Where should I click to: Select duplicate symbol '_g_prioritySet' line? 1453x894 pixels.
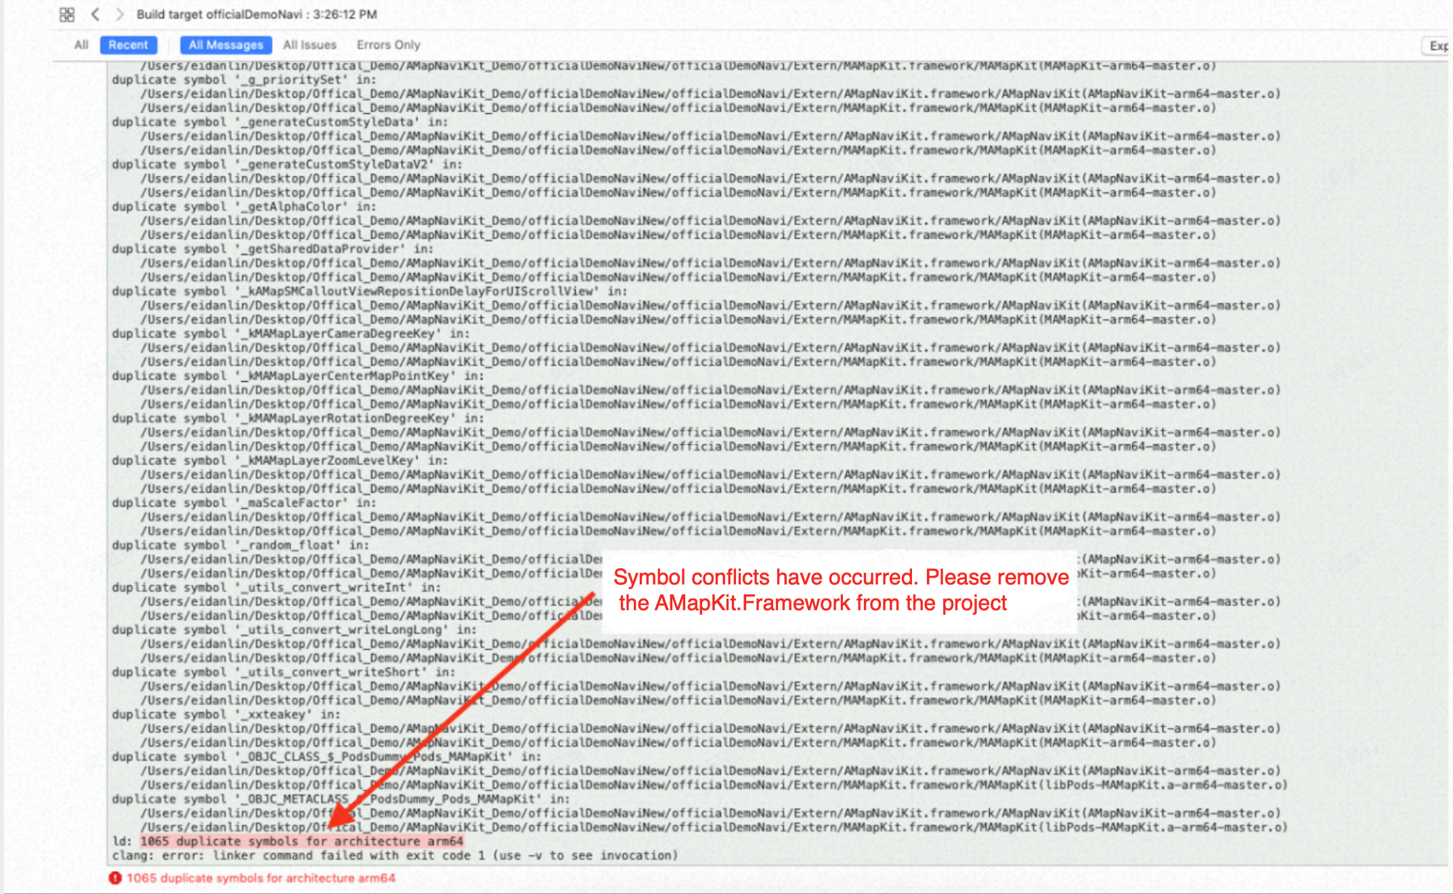[x=244, y=79]
